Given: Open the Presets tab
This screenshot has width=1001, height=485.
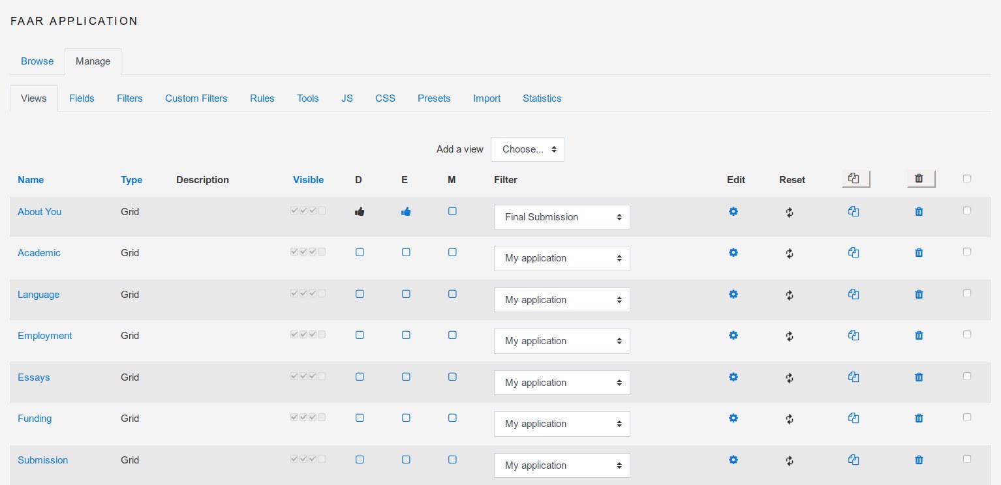Looking at the screenshot, I should coord(434,98).
